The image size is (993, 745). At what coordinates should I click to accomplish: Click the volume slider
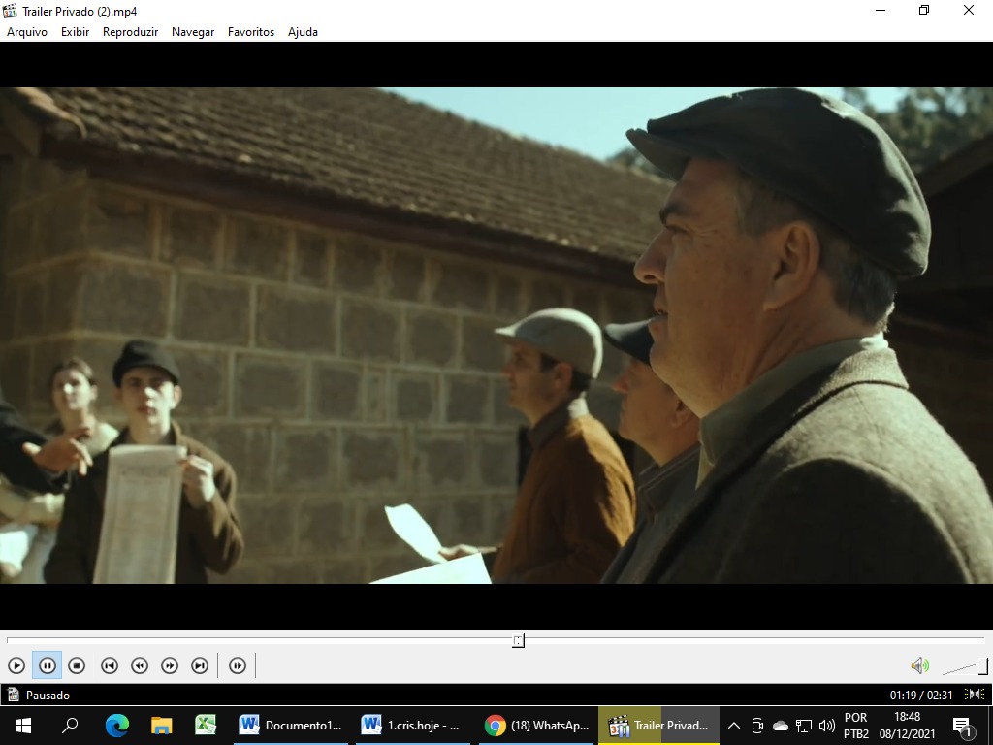964,667
